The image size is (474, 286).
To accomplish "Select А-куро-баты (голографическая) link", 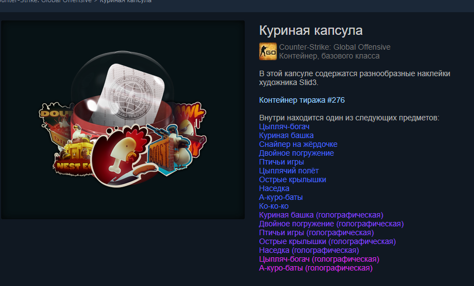I will click(x=316, y=268).
